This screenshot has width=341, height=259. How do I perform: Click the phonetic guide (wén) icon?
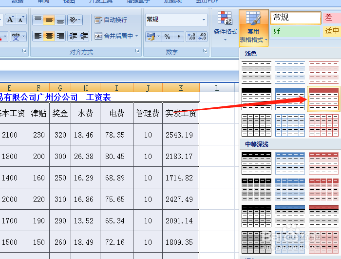click(x=16, y=37)
